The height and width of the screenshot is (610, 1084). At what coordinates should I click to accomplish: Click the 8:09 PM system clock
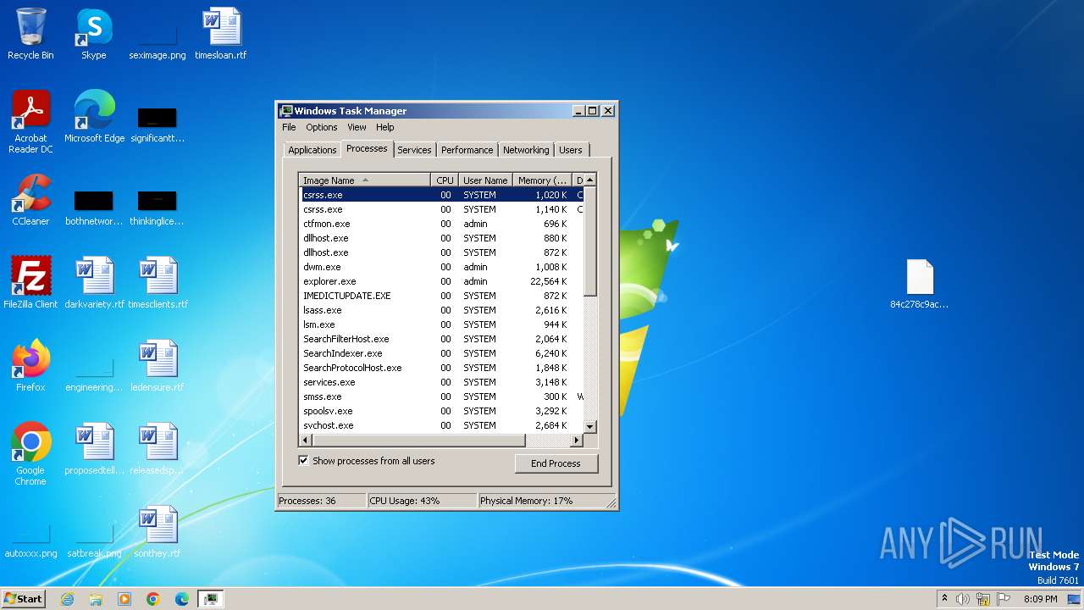[x=1040, y=599]
